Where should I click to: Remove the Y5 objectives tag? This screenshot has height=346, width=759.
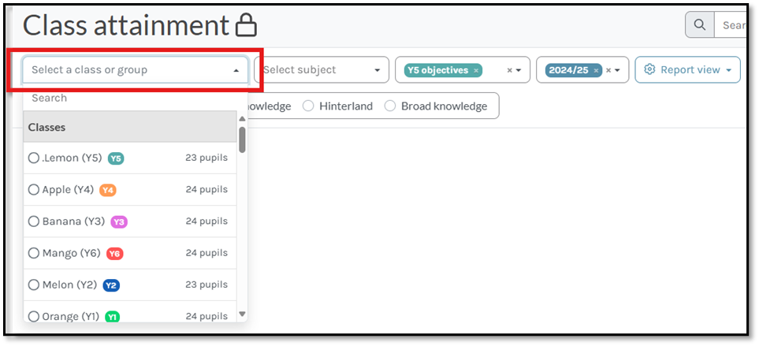pos(476,71)
